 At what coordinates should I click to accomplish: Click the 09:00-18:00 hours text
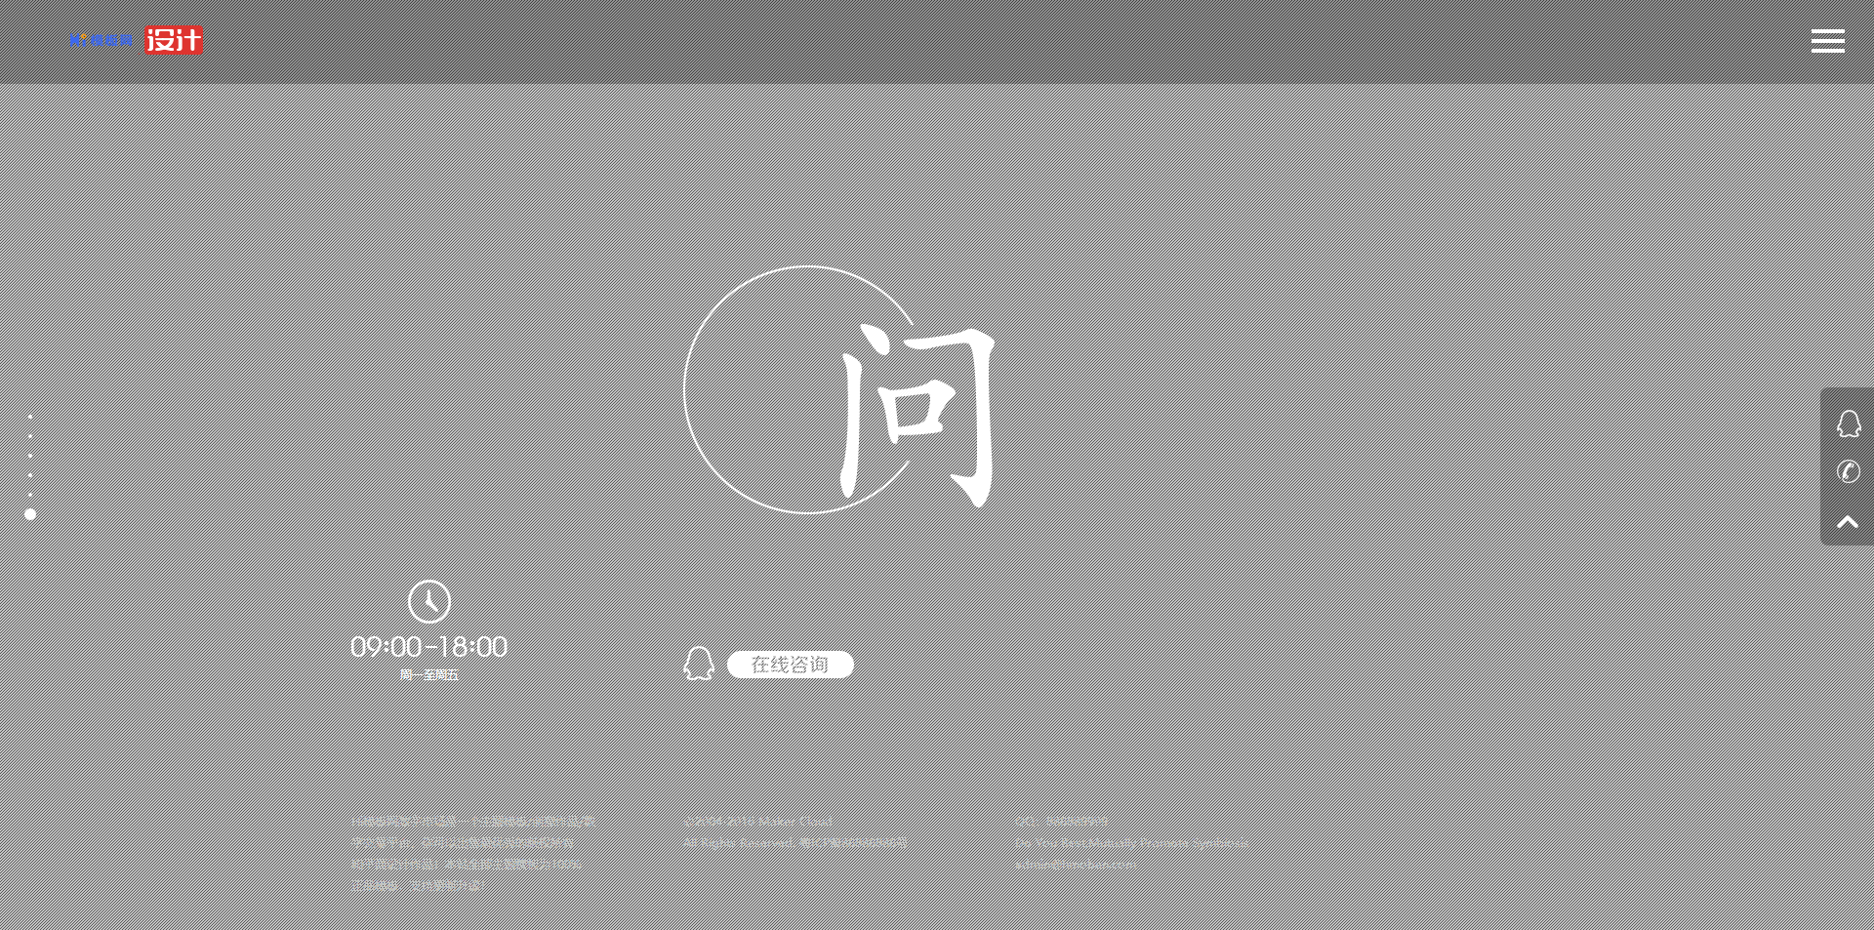[428, 647]
